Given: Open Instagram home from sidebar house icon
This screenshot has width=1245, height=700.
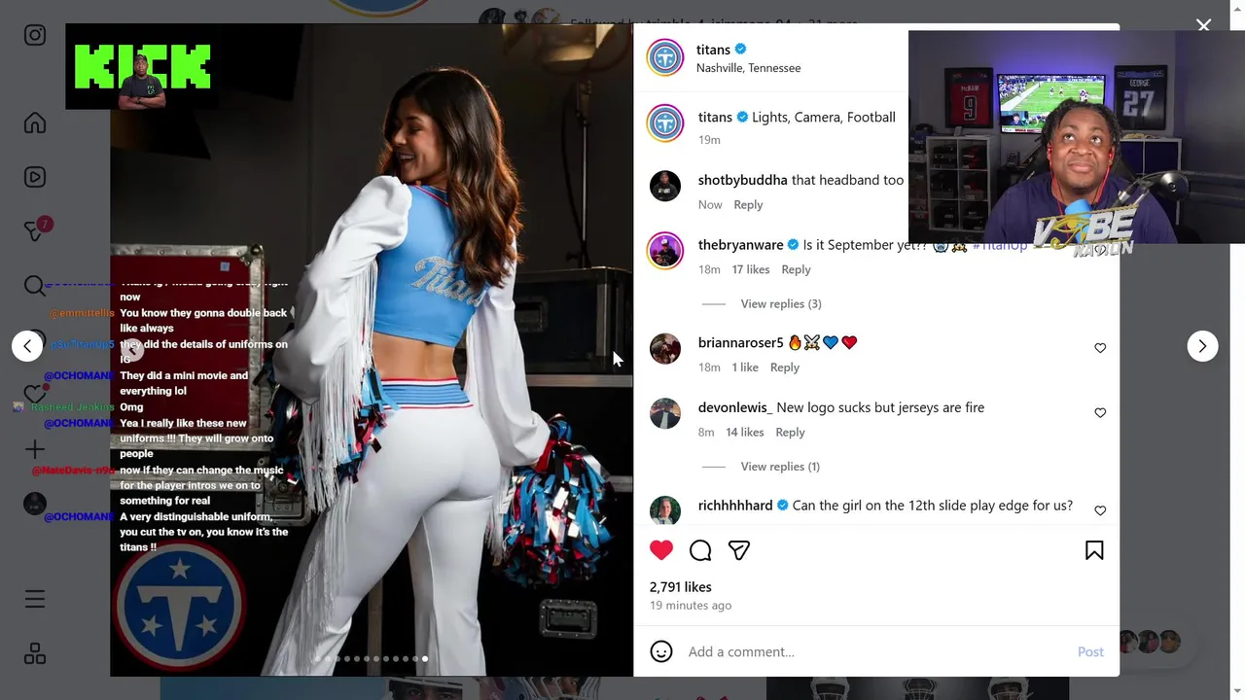Looking at the screenshot, I should pyautogui.click(x=35, y=122).
